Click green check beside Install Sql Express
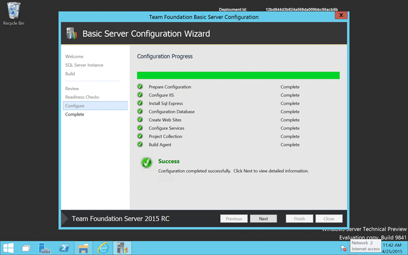408x255 pixels. [140, 103]
